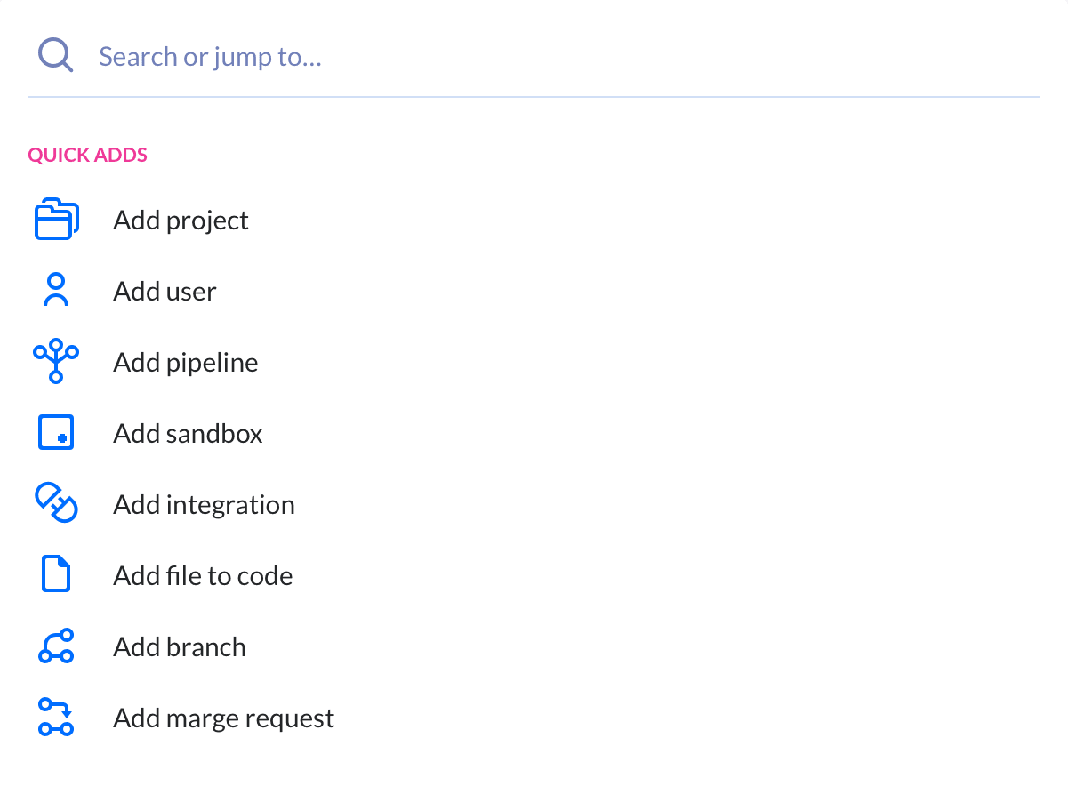Select Add file to code
The height and width of the screenshot is (786, 1068).
203,576
